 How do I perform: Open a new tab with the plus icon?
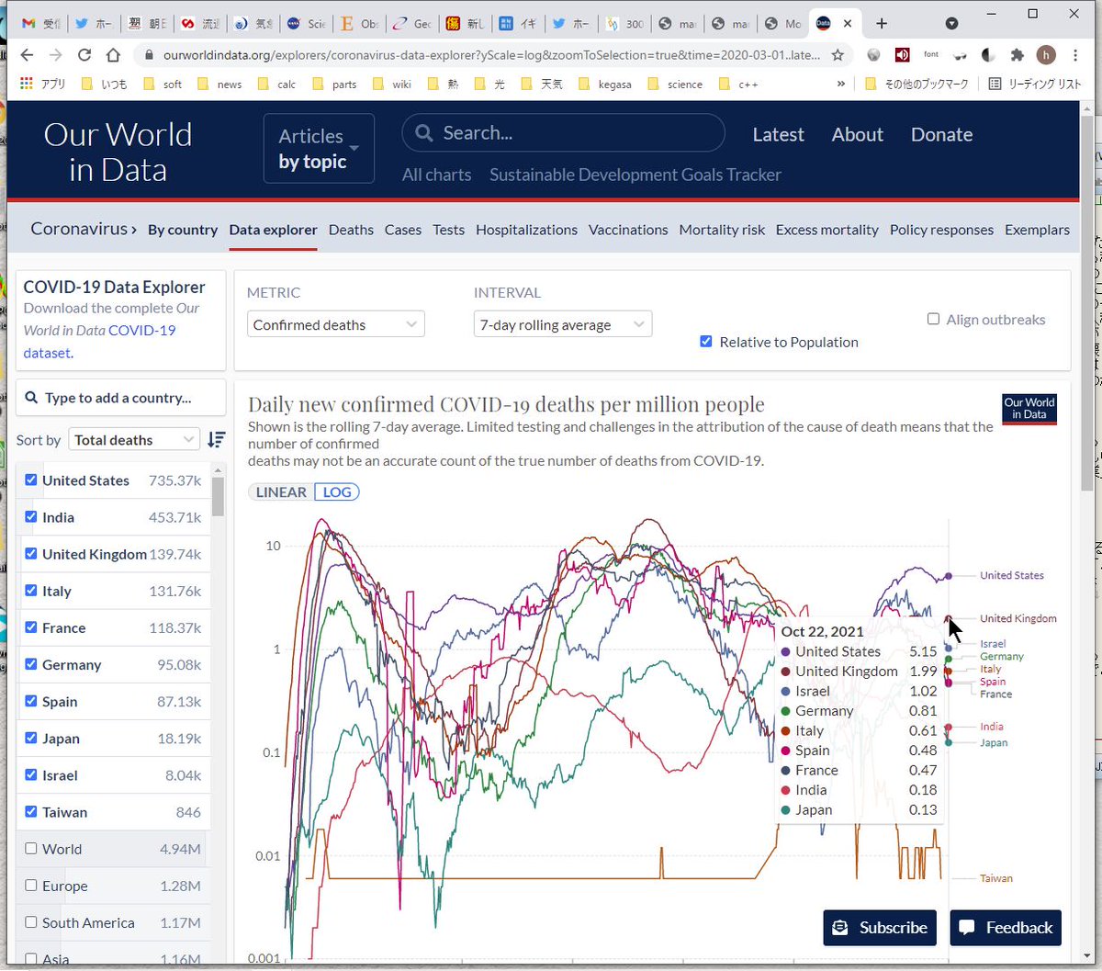[881, 23]
